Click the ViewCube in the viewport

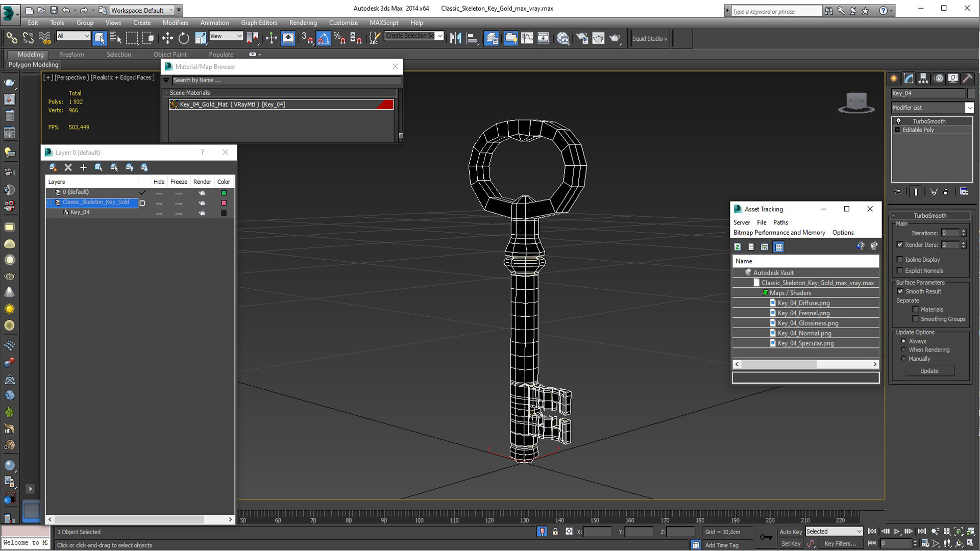point(856,103)
